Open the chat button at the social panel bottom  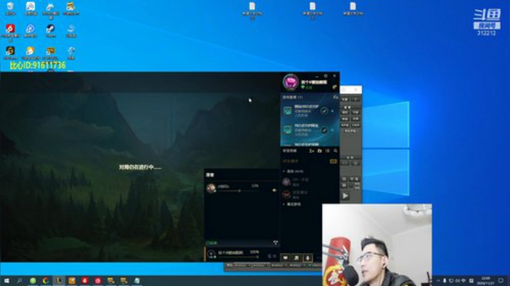click(x=285, y=258)
